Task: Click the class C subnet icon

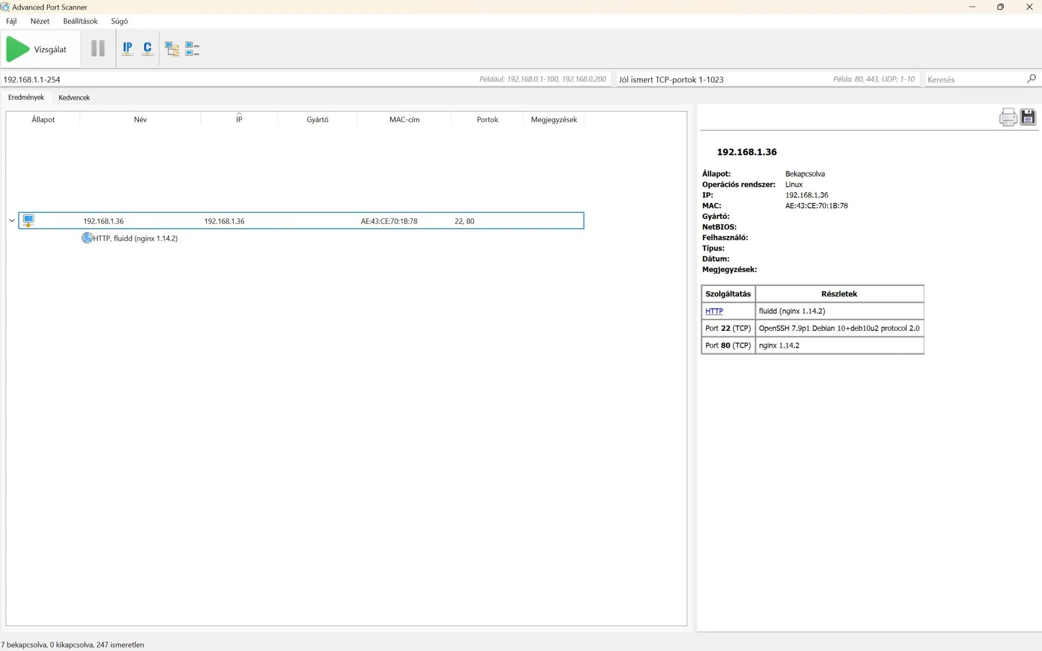Action: point(148,49)
